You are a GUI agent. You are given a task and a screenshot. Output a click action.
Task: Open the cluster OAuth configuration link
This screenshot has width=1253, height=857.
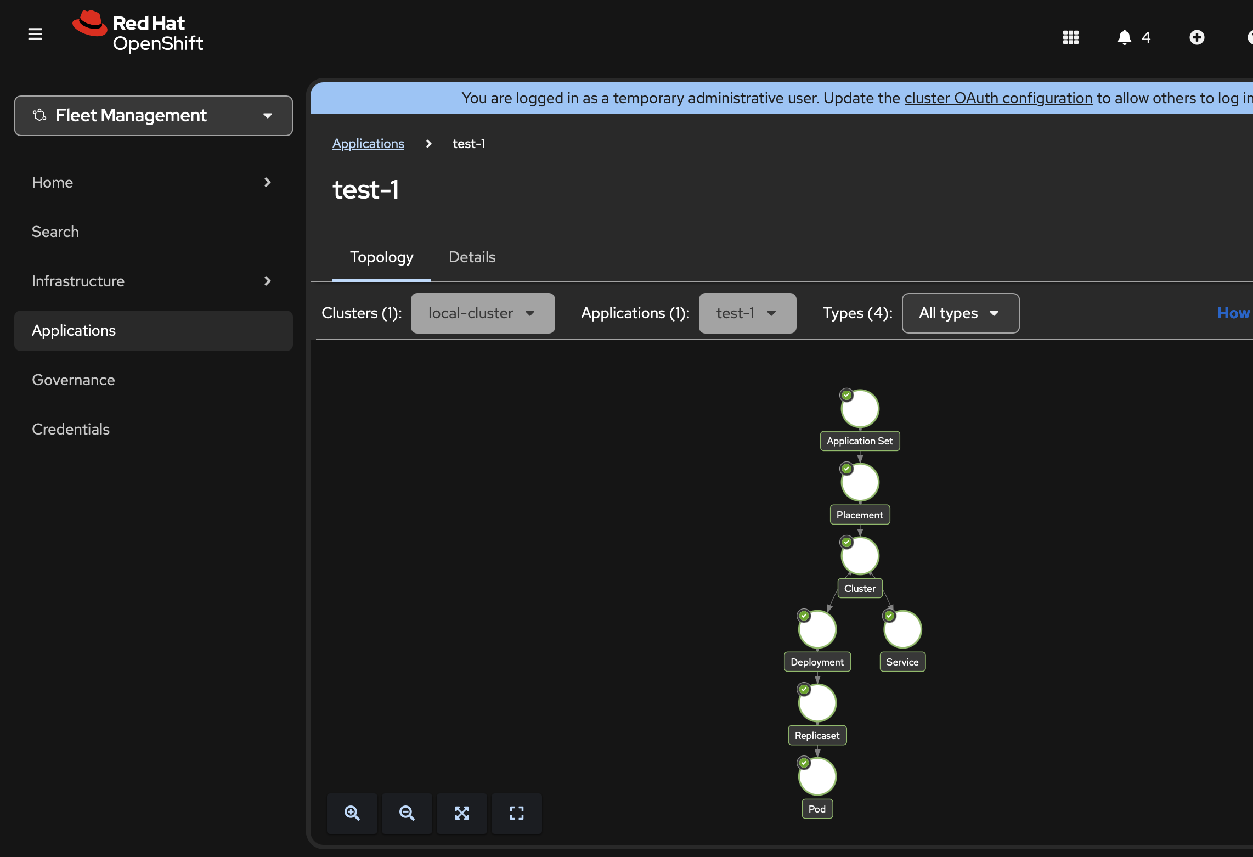pyautogui.click(x=998, y=98)
